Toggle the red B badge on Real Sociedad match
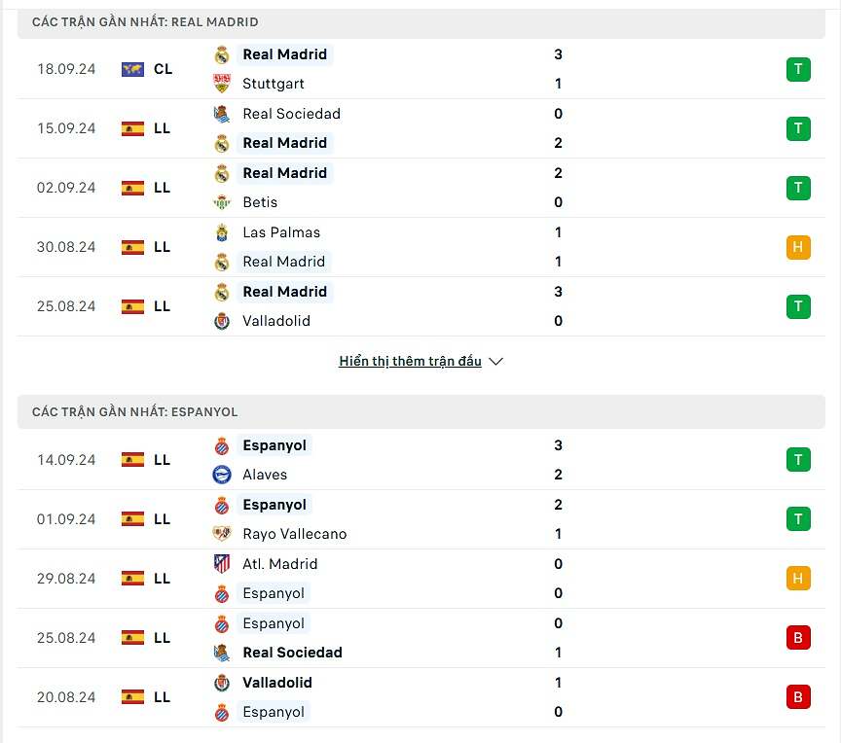 [798, 638]
